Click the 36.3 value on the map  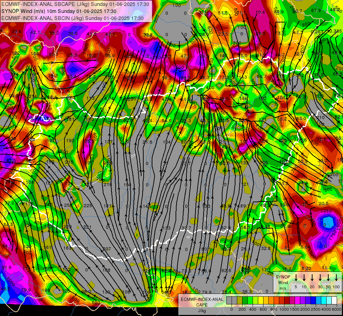point(247,292)
